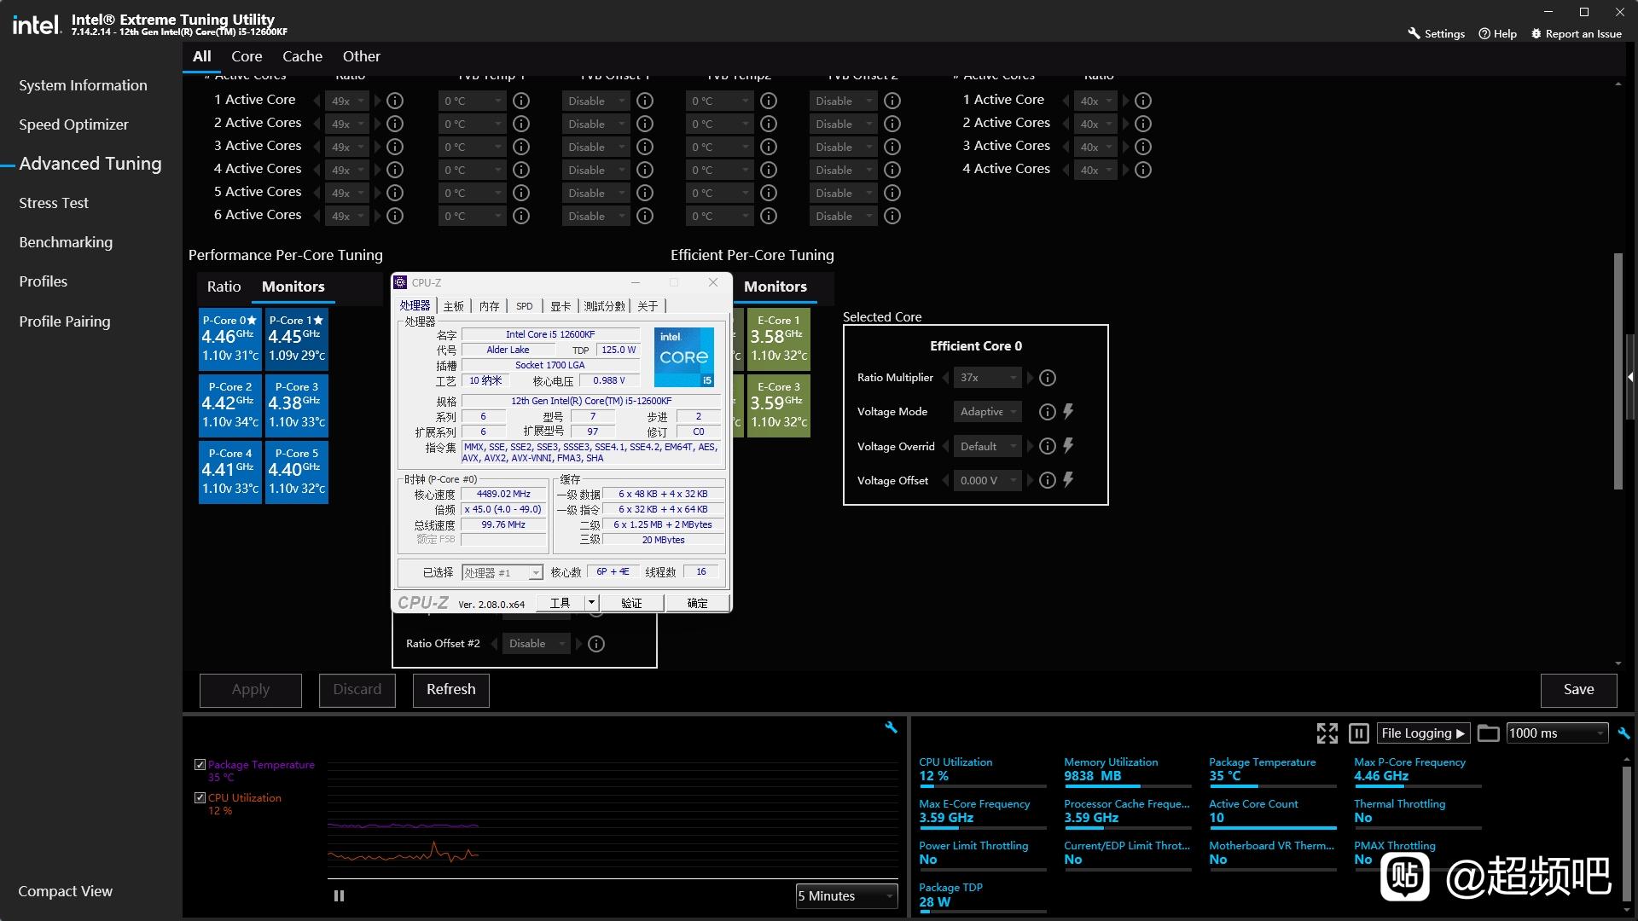Show info for 3 Active Cores TVB Temp 1
1638x921 pixels.
tap(521, 147)
